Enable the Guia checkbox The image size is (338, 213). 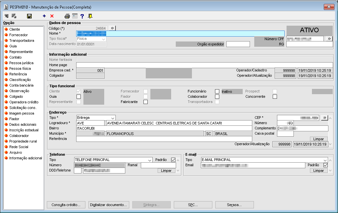pos(78,97)
